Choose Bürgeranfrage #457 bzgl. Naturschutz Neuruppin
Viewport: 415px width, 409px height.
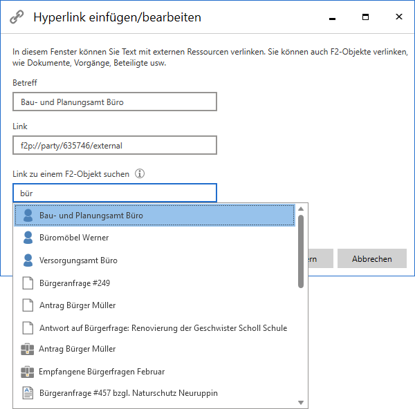pyautogui.click(x=154, y=393)
